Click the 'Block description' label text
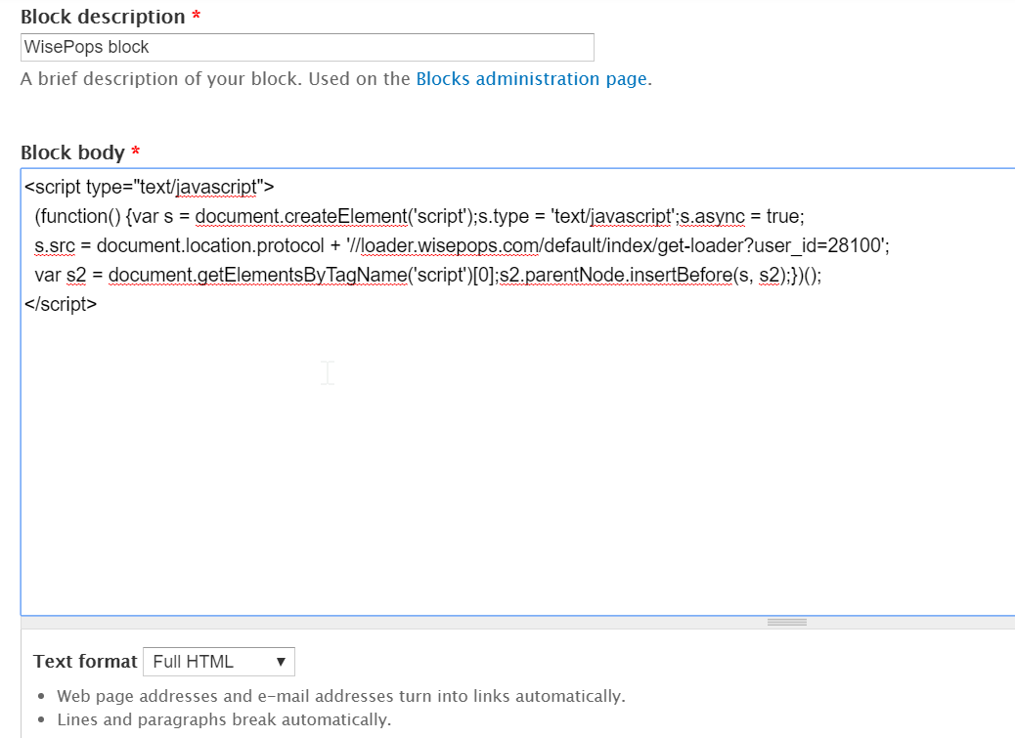1015x738 pixels. tap(103, 17)
